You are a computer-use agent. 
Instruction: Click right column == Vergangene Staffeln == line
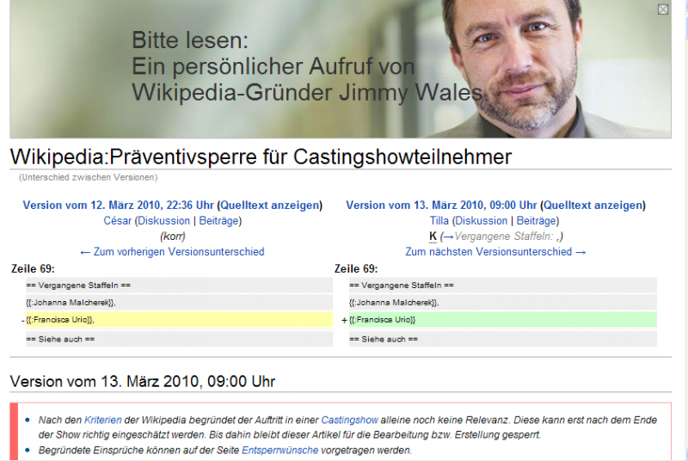point(503,285)
